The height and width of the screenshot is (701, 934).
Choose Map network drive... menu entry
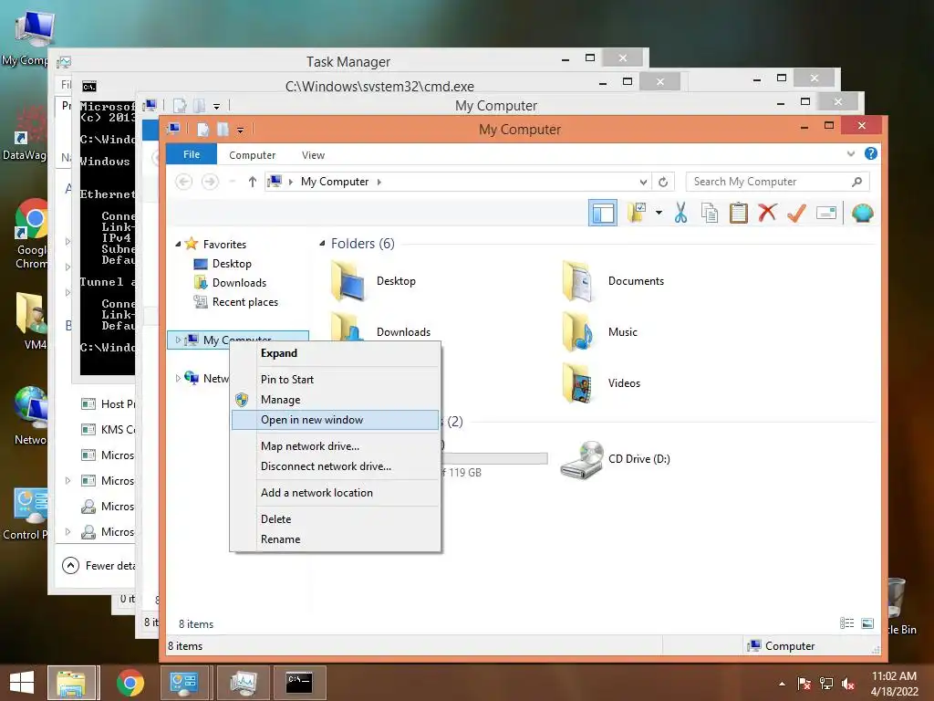pos(336,445)
